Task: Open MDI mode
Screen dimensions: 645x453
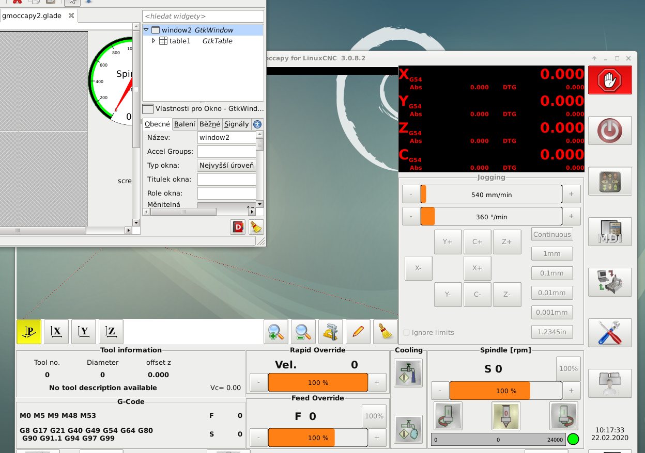Action: (x=610, y=231)
